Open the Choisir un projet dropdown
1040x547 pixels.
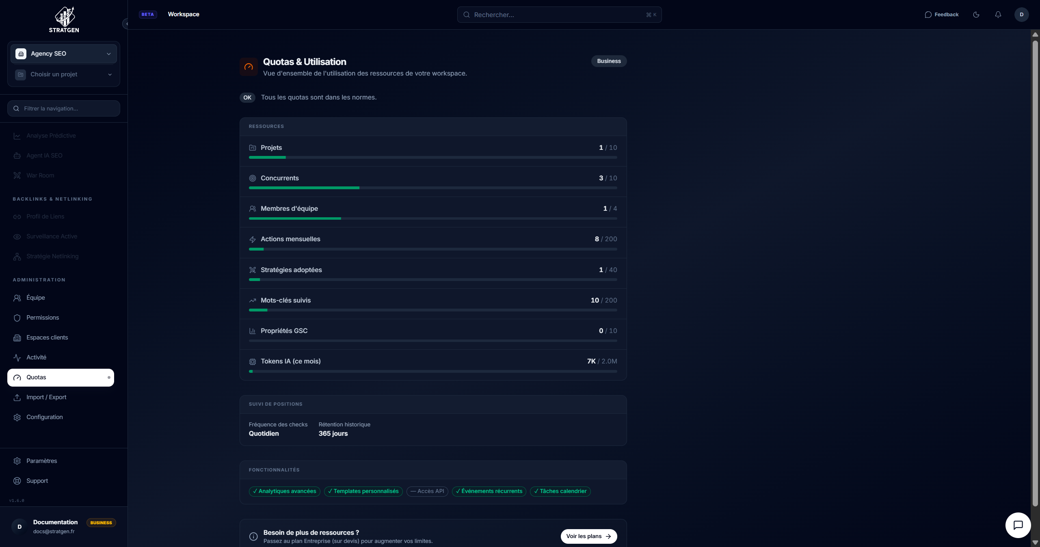[x=64, y=74]
